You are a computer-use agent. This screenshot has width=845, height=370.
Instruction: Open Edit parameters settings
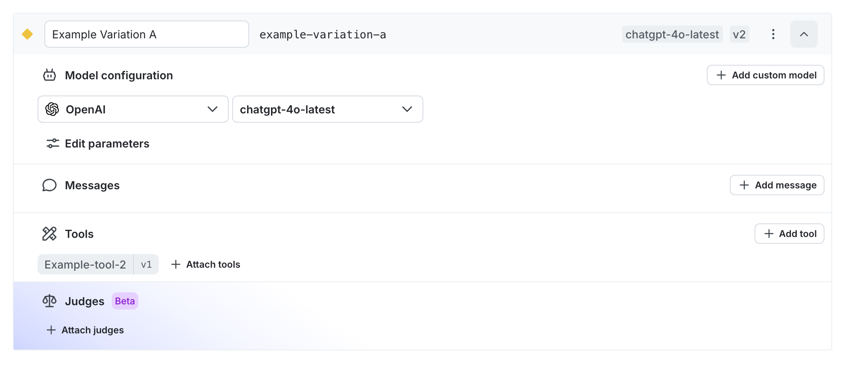coord(107,144)
